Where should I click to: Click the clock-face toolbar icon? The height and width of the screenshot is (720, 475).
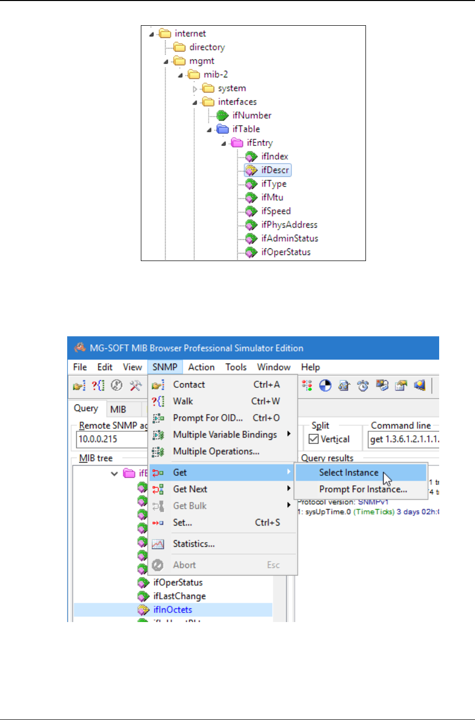(117, 386)
